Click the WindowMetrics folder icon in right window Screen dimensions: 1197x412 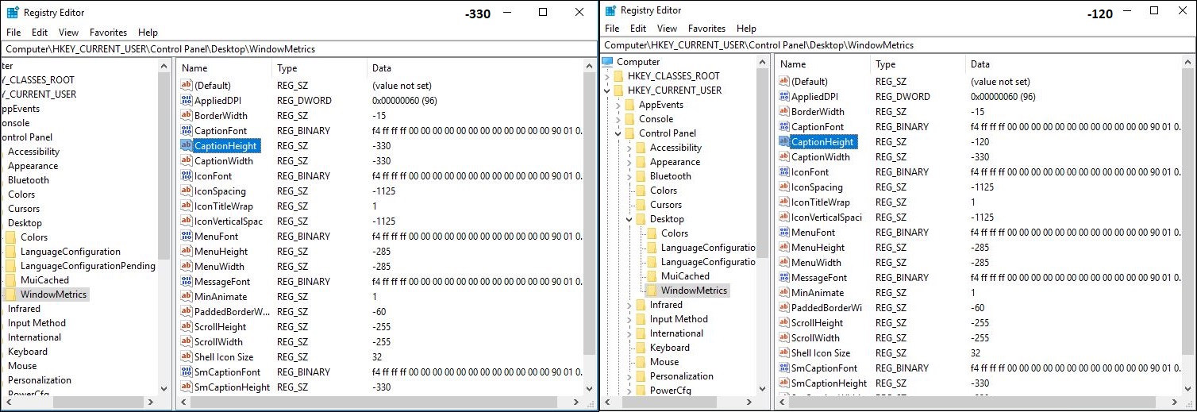click(652, 290)
